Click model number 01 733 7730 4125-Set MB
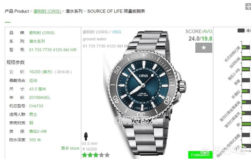251x159 pixels. (53, 50)
